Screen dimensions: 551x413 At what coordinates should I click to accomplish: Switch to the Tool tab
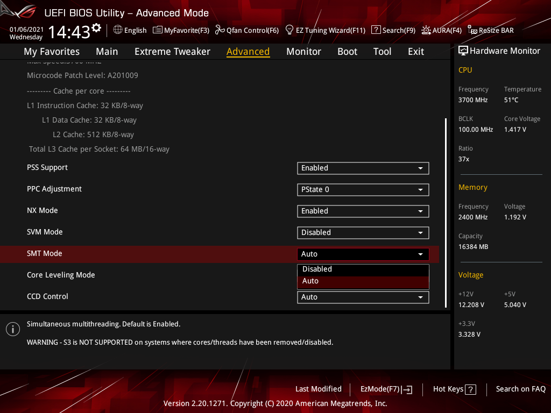[x=382, y=52]
